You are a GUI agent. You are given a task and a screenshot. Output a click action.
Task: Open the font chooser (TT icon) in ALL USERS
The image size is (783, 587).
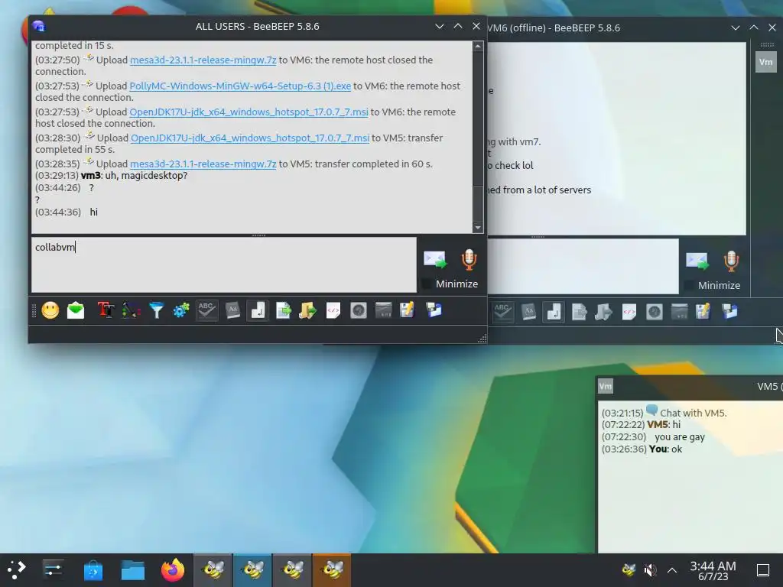pyautogui.click(x=106, y=310)
